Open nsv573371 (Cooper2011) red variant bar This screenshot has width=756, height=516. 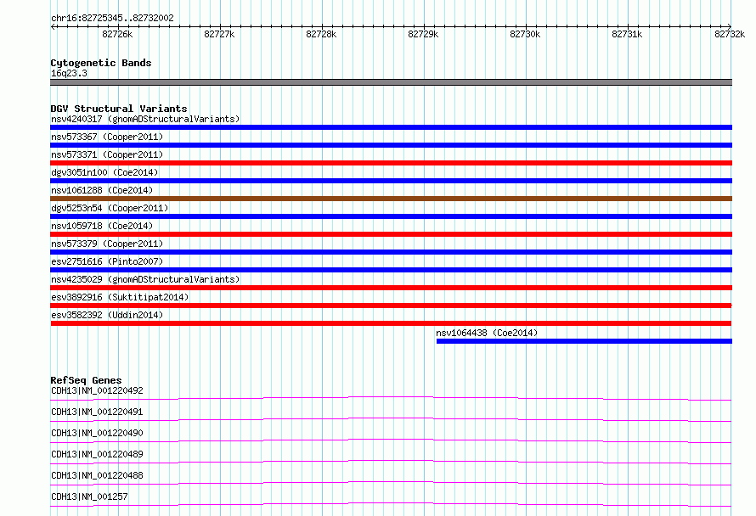click(391, 163)
